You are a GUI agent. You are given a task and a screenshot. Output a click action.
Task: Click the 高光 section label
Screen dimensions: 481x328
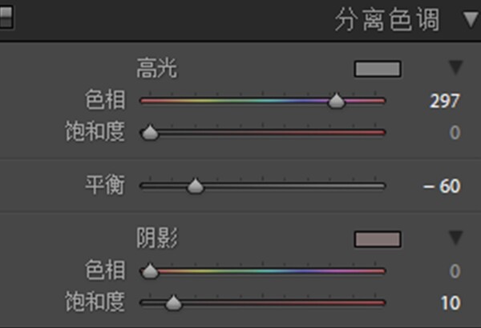pyautogui.click(x=157, y=68)
